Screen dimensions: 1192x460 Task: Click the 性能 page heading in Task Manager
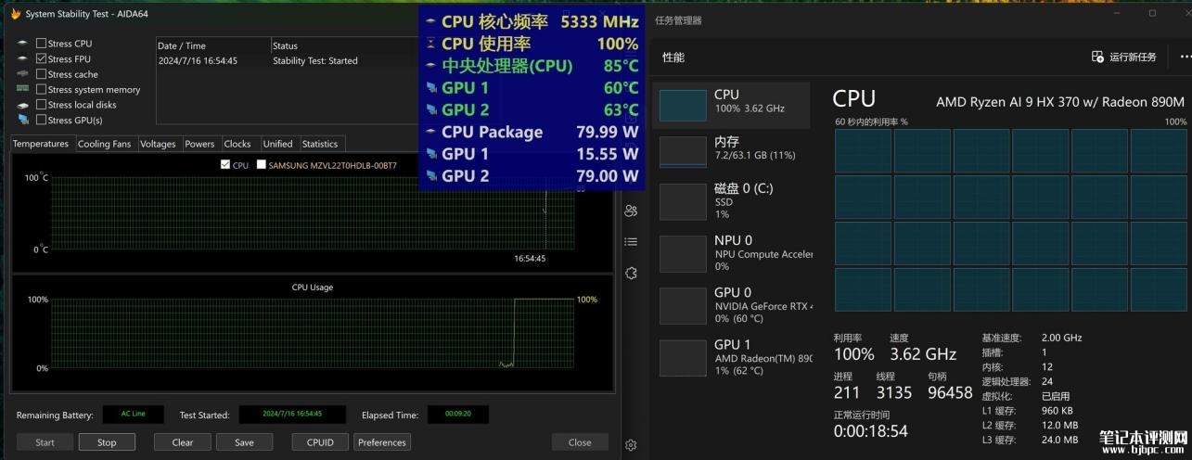coord(673,57)
